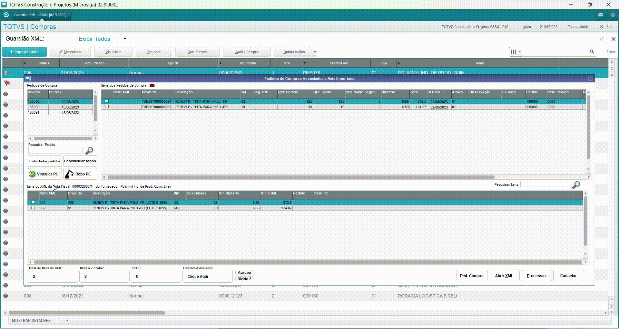
Task: Click horizontal scrollbar of XML items grid
Action: 308,262
